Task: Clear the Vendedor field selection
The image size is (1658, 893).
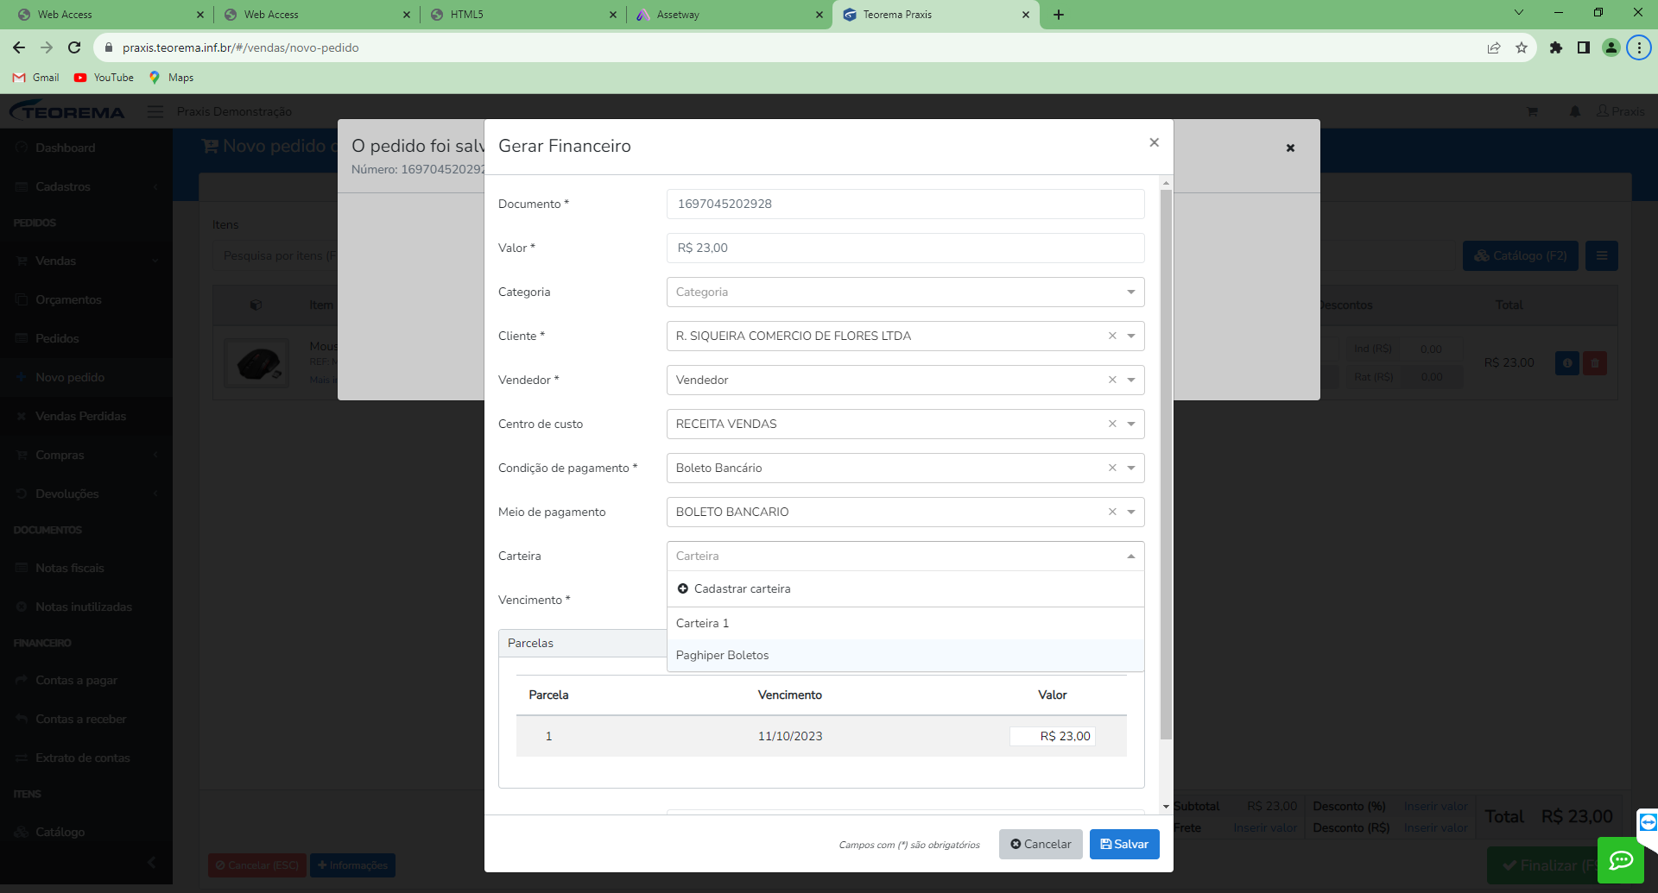Action: coord(1112,380)
